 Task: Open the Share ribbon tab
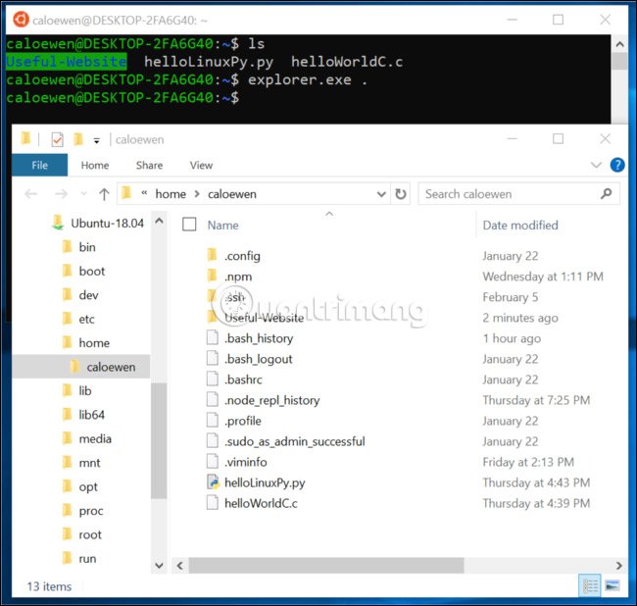(149, 165)
